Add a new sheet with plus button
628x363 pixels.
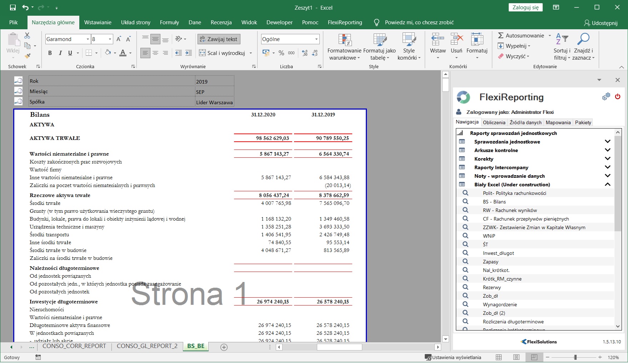click(224, 347)
